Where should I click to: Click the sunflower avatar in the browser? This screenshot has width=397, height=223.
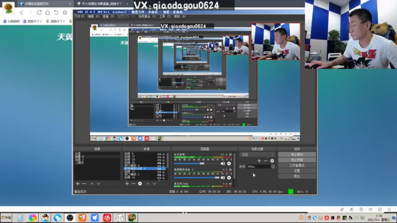point(8,8)
